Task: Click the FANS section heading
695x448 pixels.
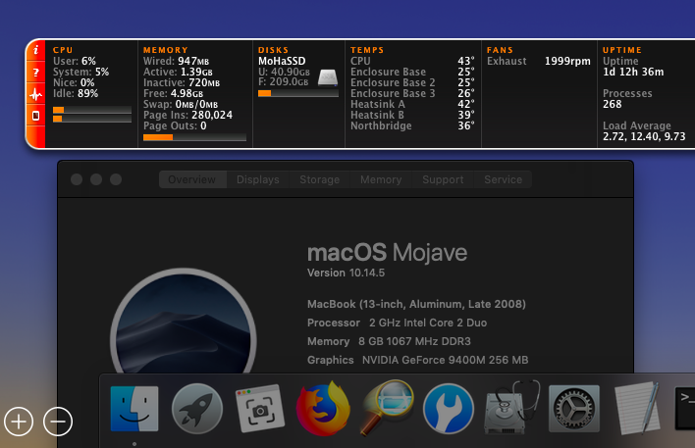Action: tap(500, 50)
